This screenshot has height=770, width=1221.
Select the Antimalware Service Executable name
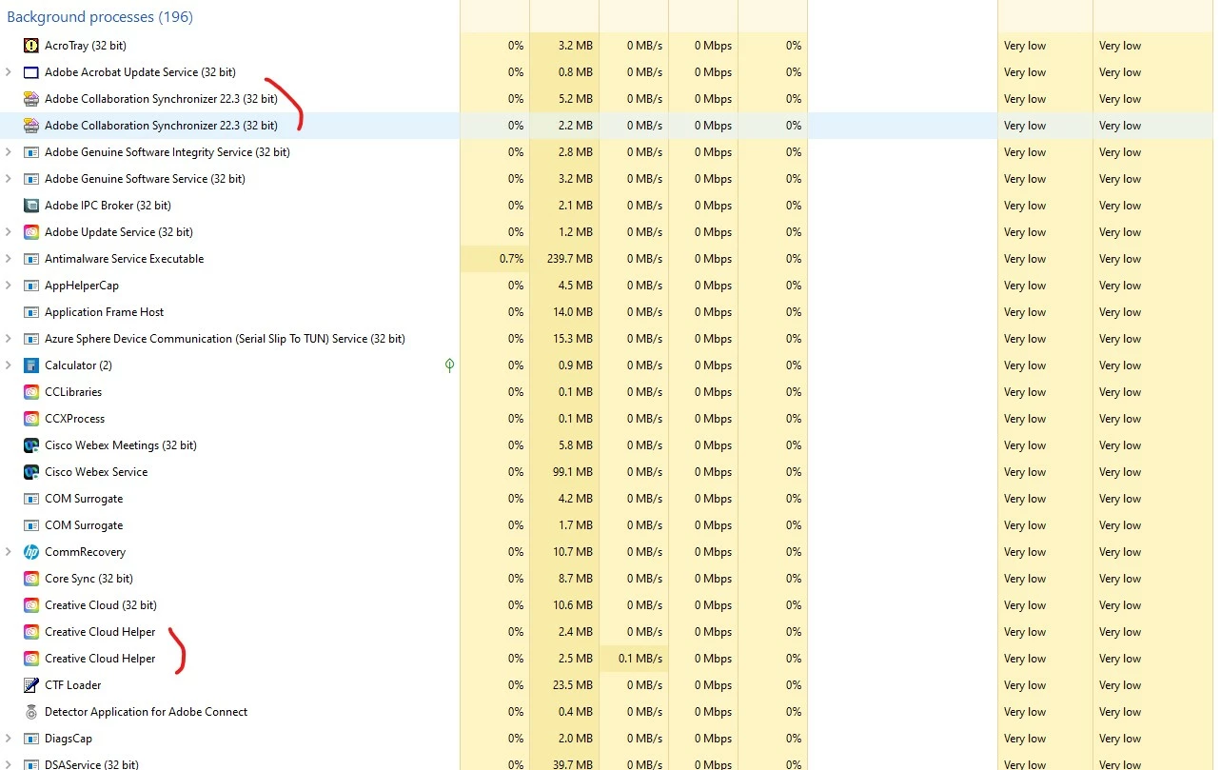pyautogui.click(x=124, y=259)
